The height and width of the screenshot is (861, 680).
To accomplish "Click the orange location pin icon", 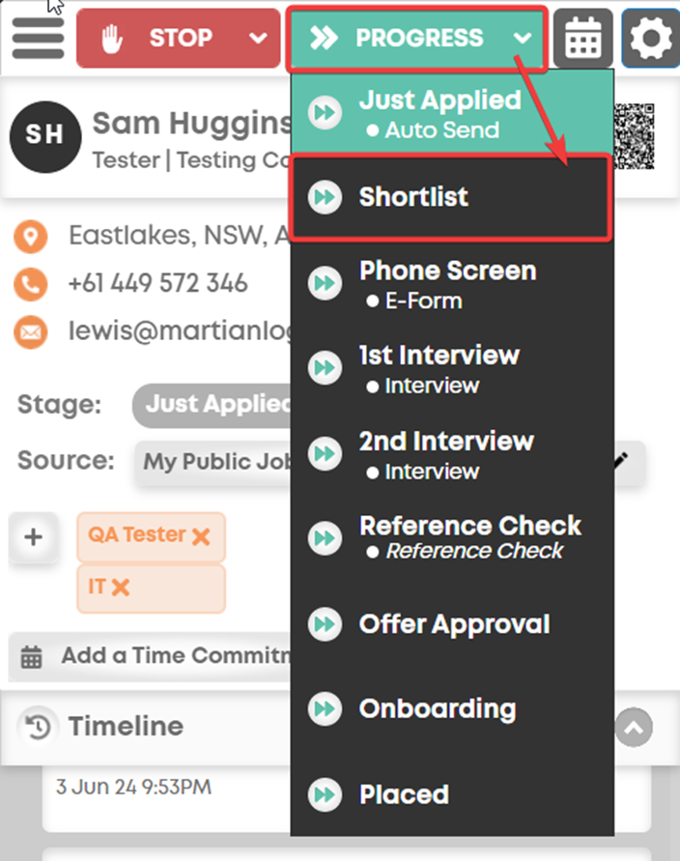I will click(31, 237).
